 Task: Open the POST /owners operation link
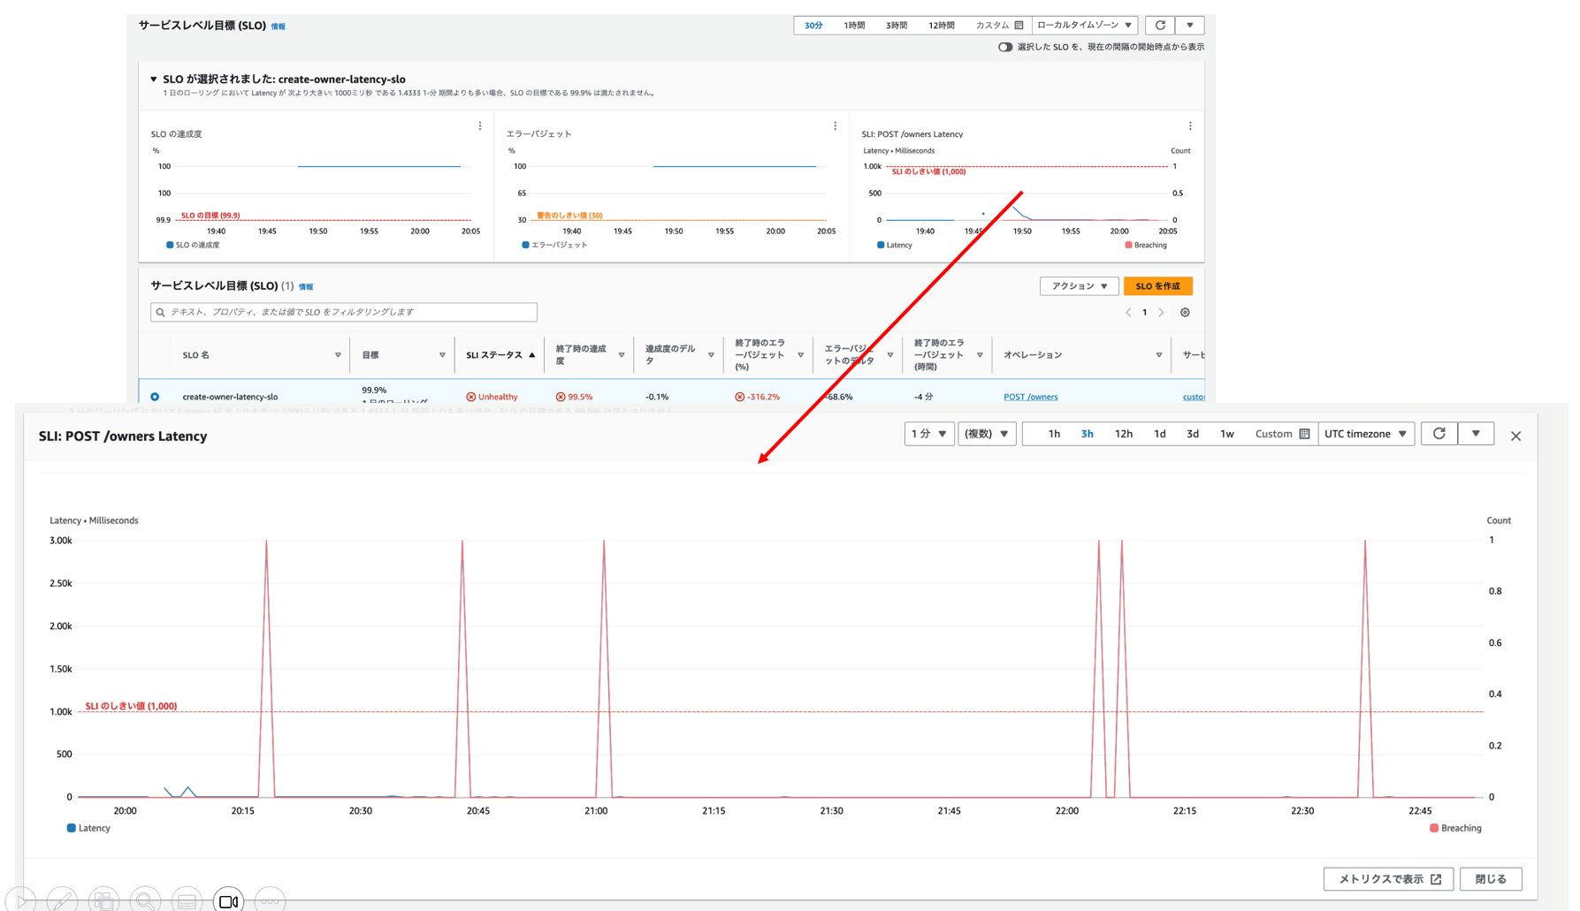point(1030,397)
